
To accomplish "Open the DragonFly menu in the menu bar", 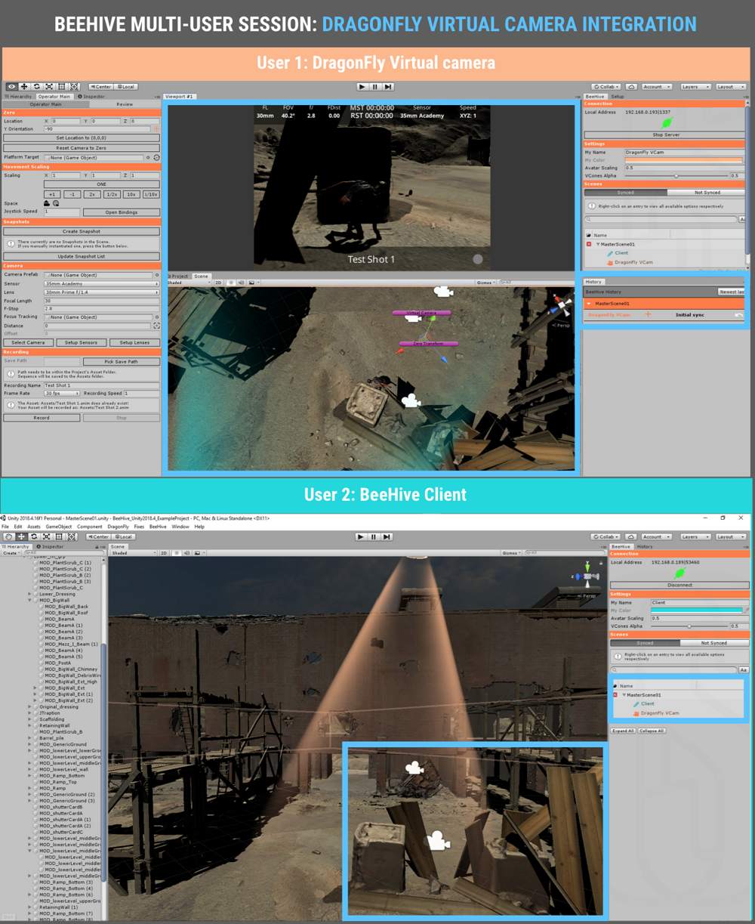I will coord(118,527).
